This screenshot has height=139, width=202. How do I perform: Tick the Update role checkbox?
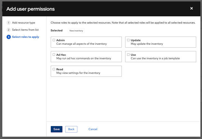click(x=128, y=40)
